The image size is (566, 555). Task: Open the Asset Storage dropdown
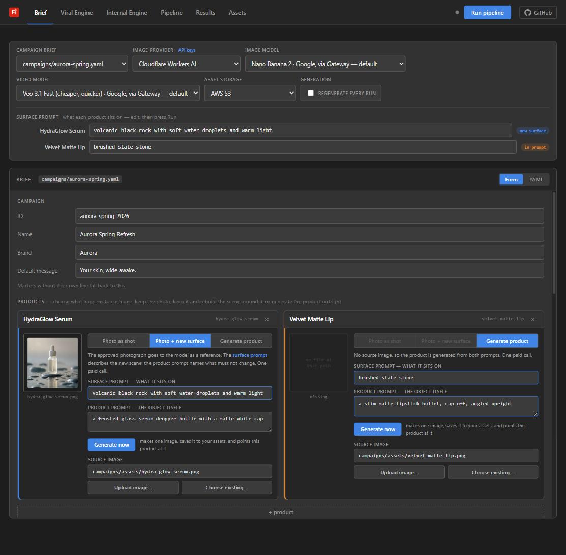point(250,93)
